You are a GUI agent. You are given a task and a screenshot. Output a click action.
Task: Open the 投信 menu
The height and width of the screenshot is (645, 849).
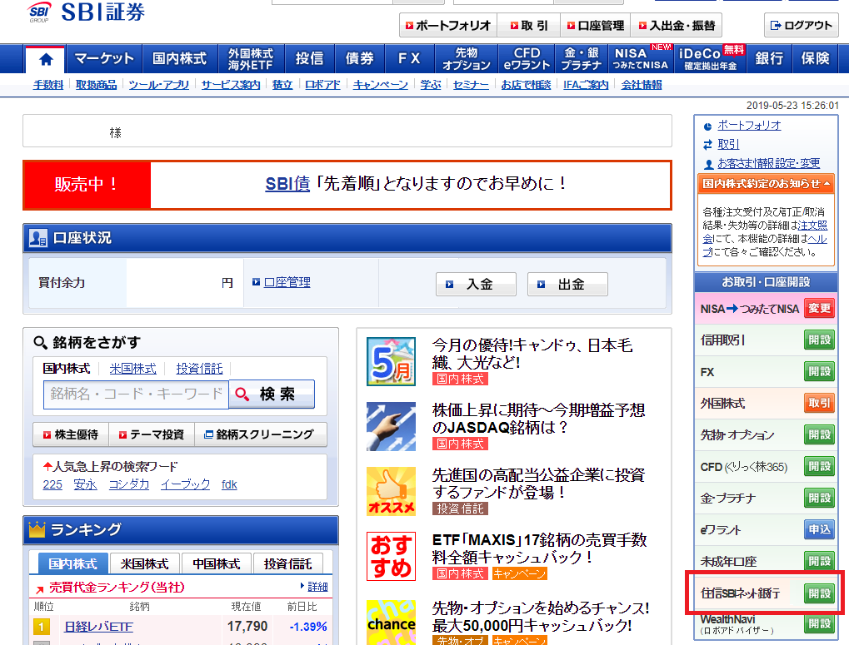pos(309,58)
